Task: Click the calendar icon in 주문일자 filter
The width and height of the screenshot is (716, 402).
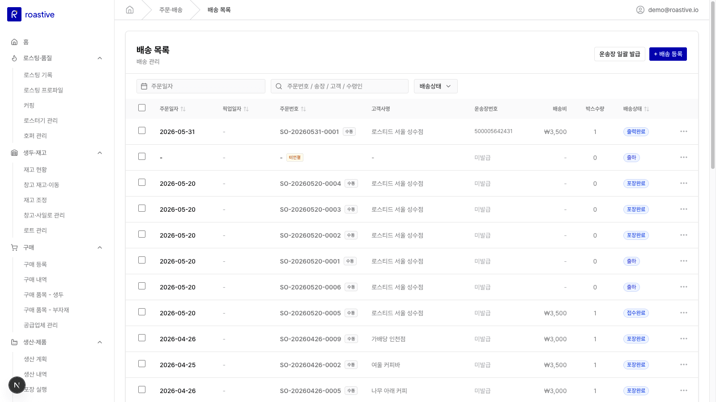Action: coord(144,86)
